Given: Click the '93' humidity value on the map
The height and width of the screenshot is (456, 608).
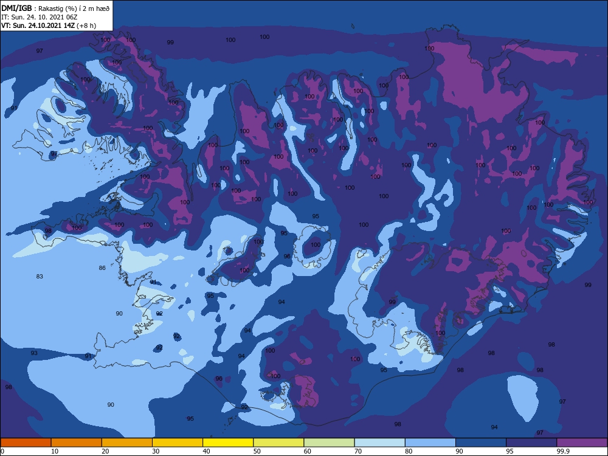Looking at the screenshot, I should tap(34, 353).
